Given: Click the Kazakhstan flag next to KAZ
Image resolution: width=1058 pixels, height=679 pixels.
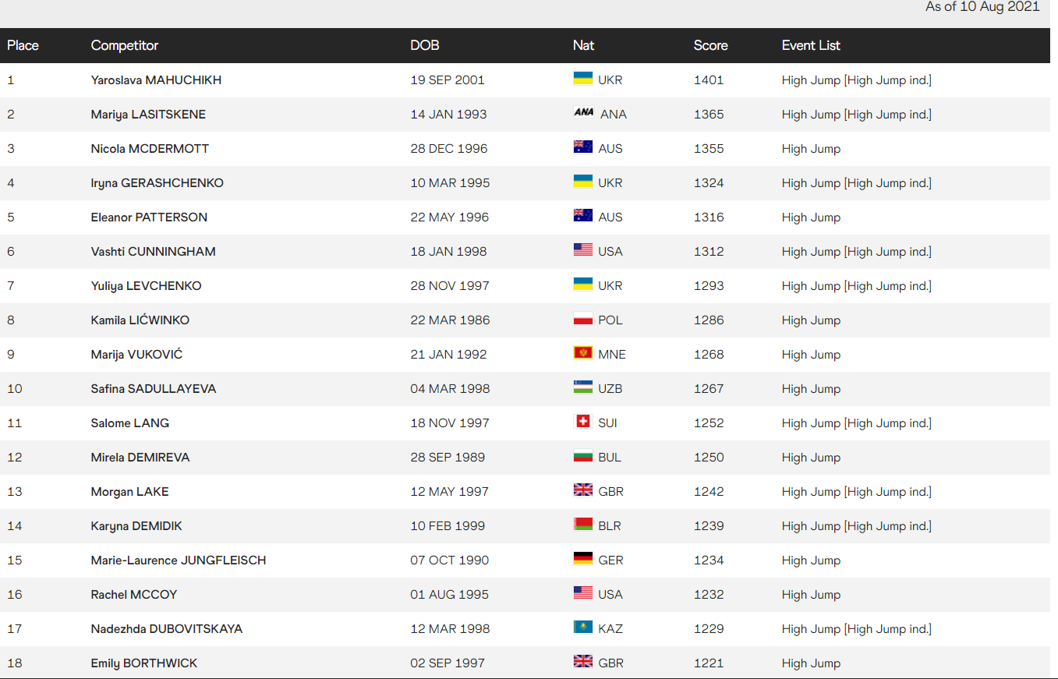Looking at the screenshot, I should coord(582,628).
